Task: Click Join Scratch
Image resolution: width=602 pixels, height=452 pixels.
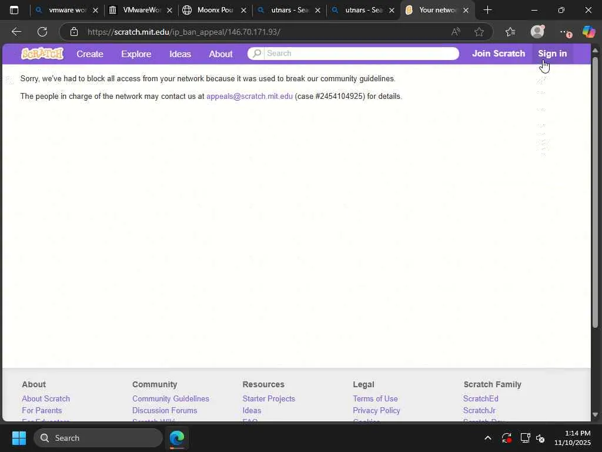Action: point(499,54)
